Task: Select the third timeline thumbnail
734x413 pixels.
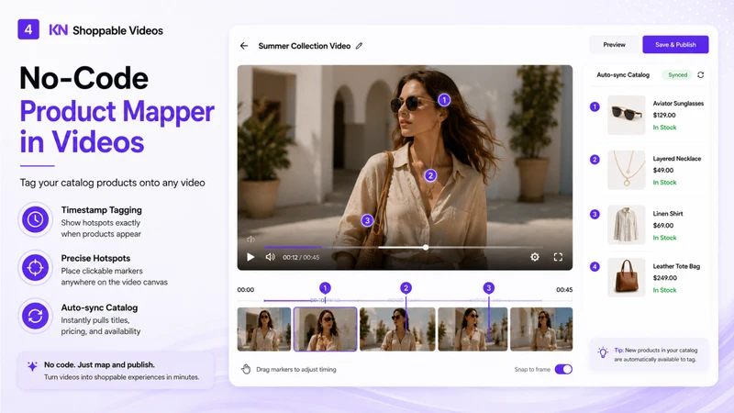Action: click(x=397, y=329)
